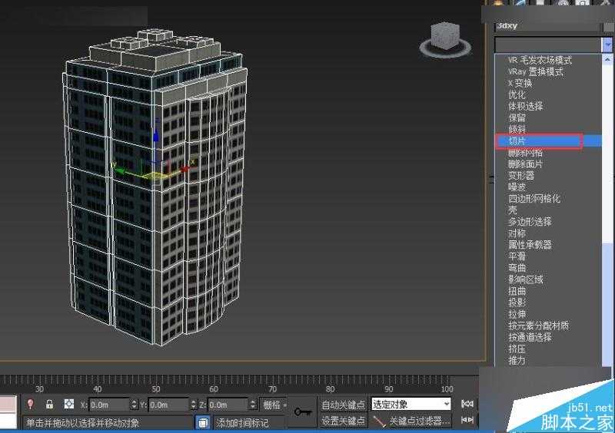
Task: Click the 栅格 grid readout in the status bar
Action: click(274, 405)
